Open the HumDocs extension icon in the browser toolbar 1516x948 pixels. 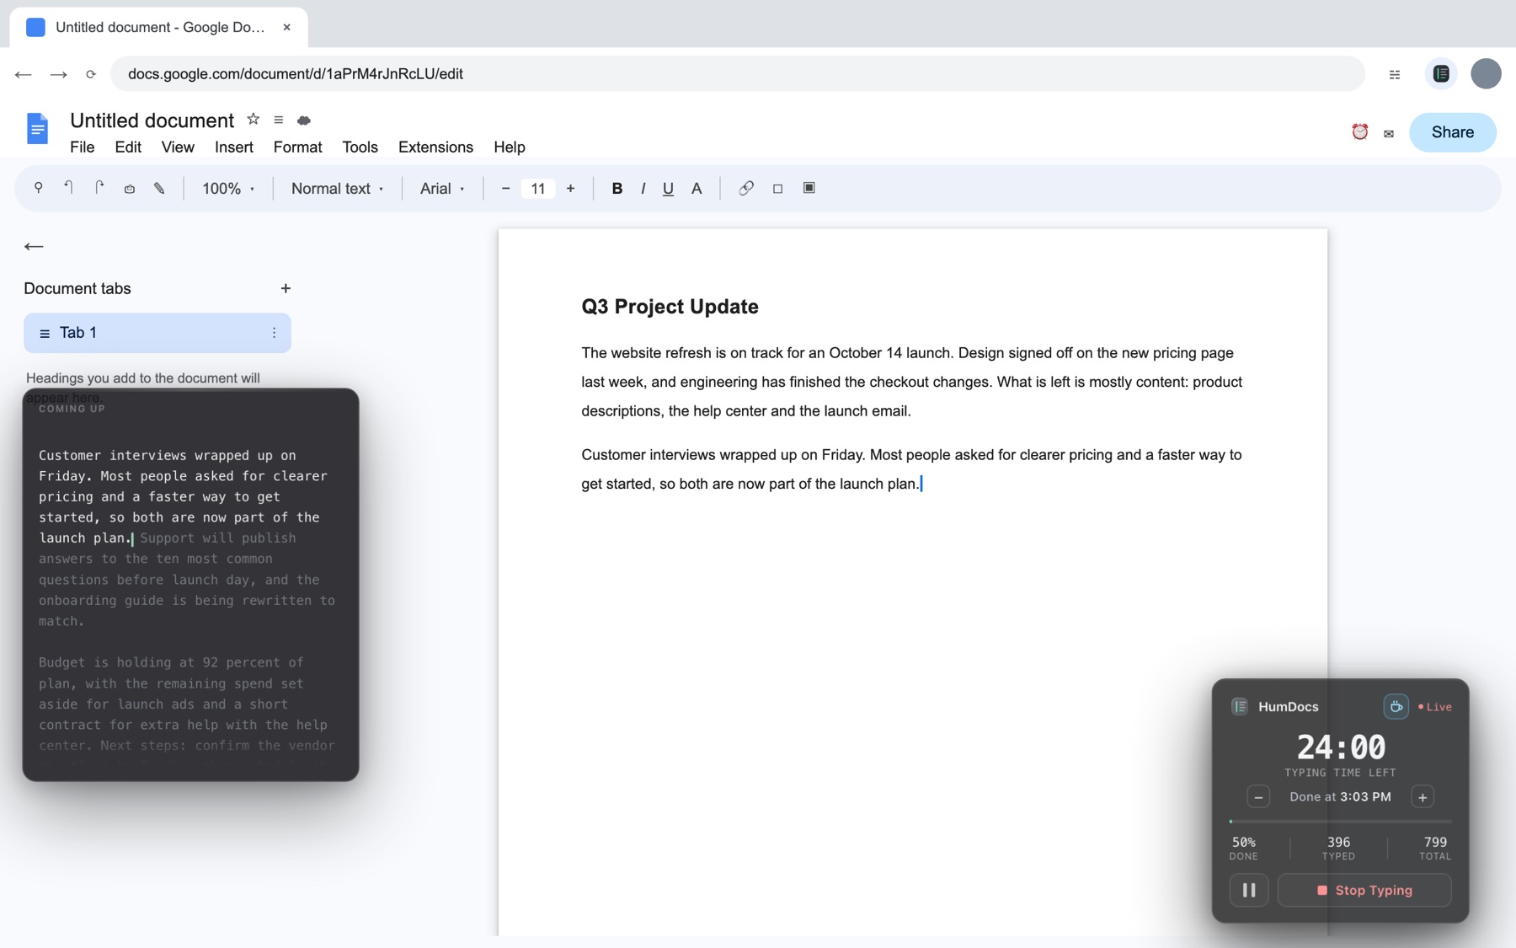coord(1441,73)
